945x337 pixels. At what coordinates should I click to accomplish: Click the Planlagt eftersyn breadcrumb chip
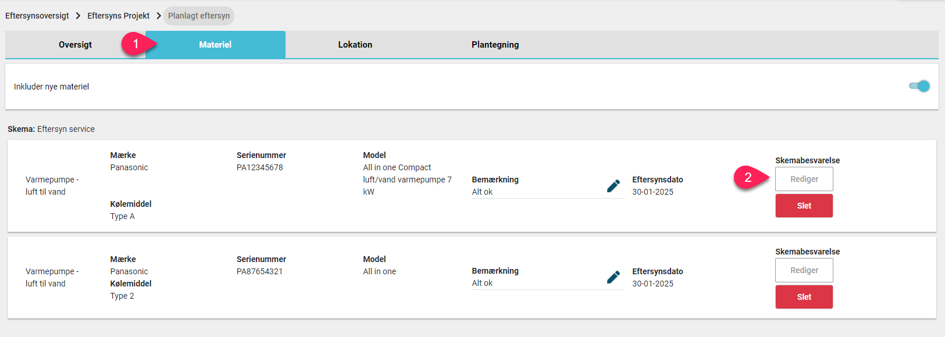[x=199, y=16]
